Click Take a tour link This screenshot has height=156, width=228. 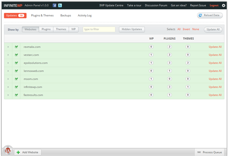(x=134, y=6)
